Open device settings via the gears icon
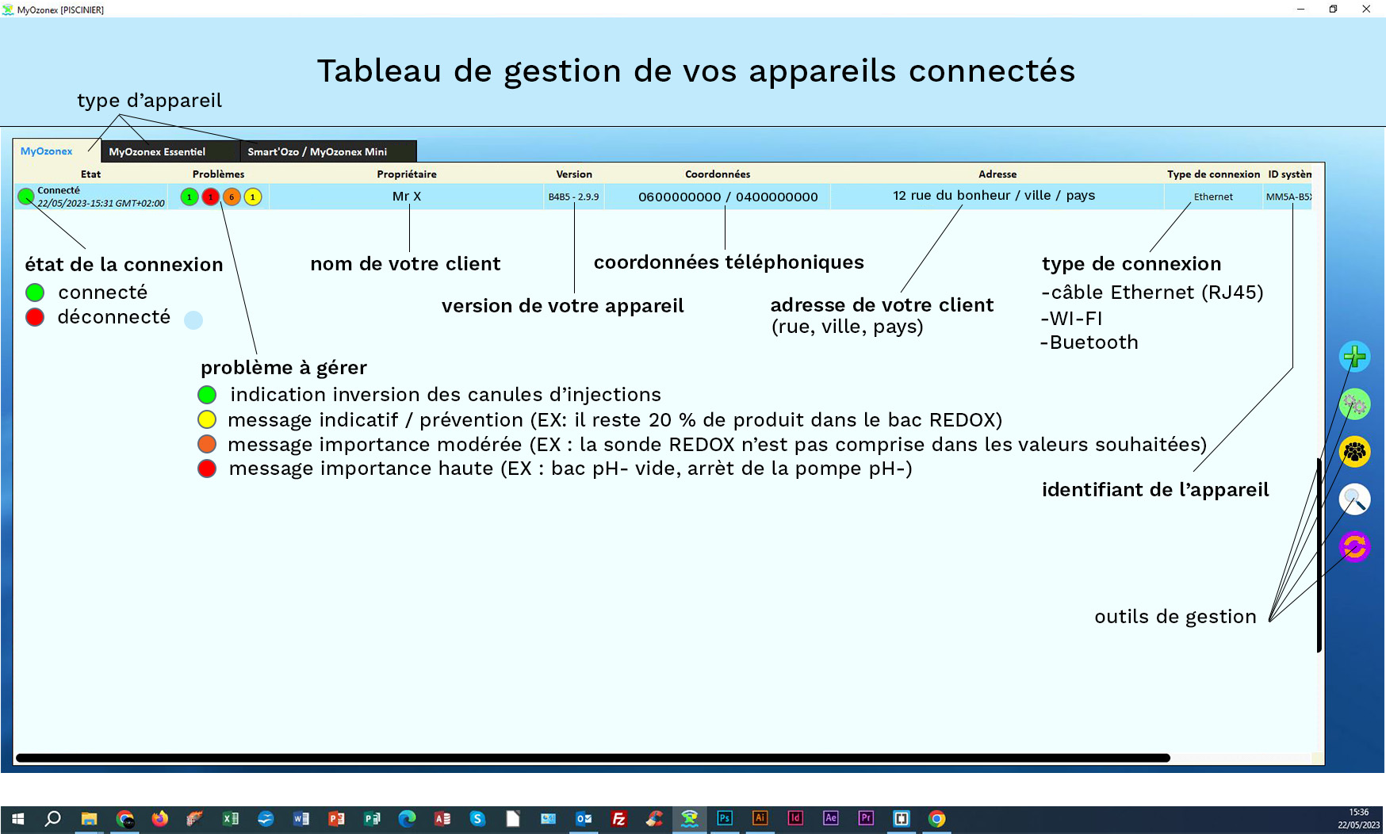This screenshot has width=1386, height=834. click(1354, 404)
